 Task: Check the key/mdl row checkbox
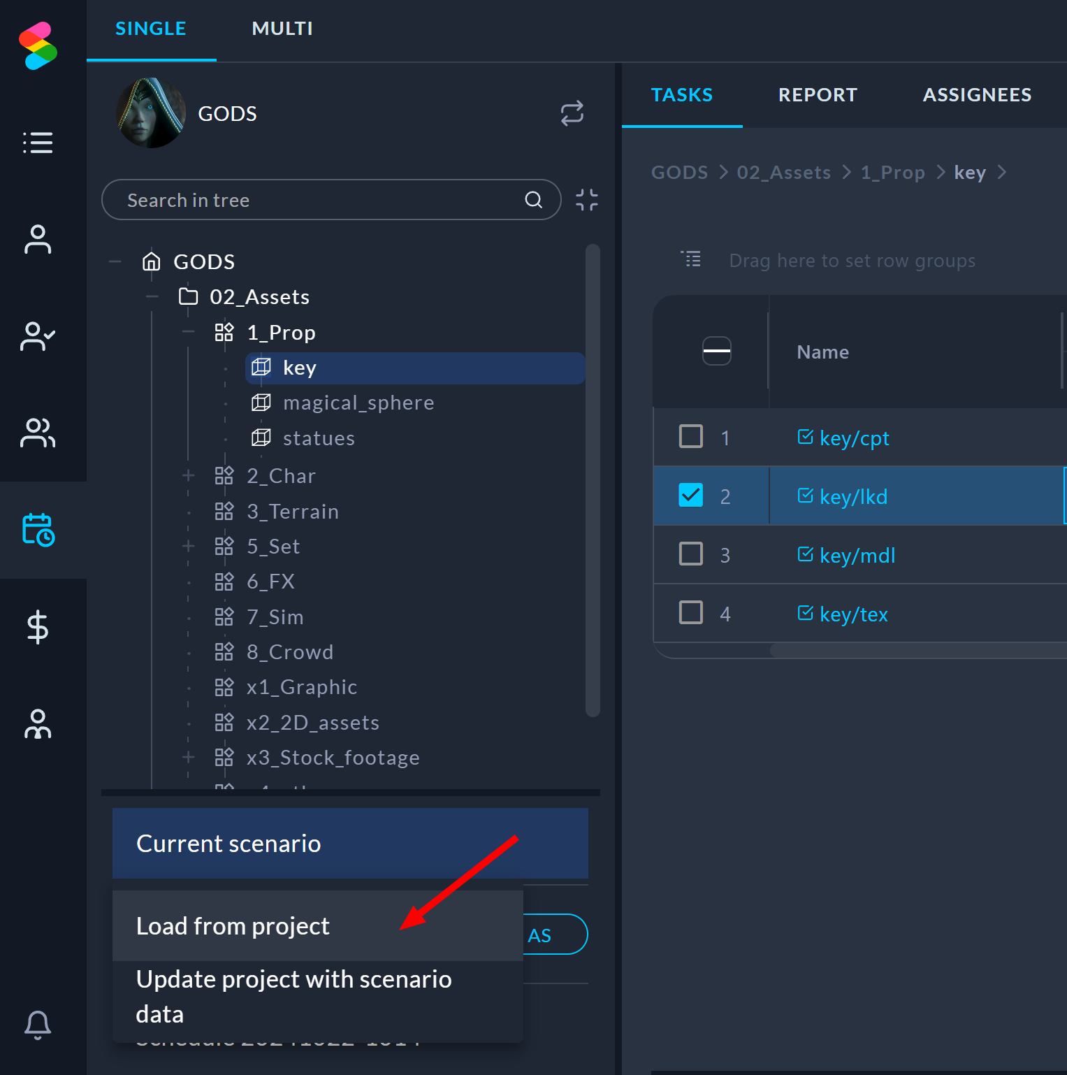pos(691,554)
